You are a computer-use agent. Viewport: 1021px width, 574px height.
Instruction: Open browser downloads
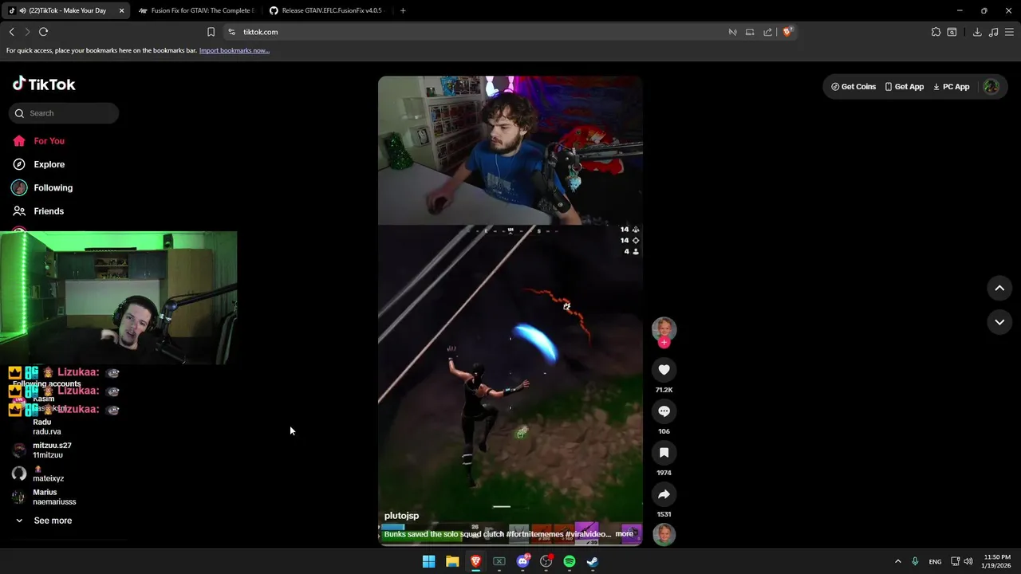click(x=977, y=32)
